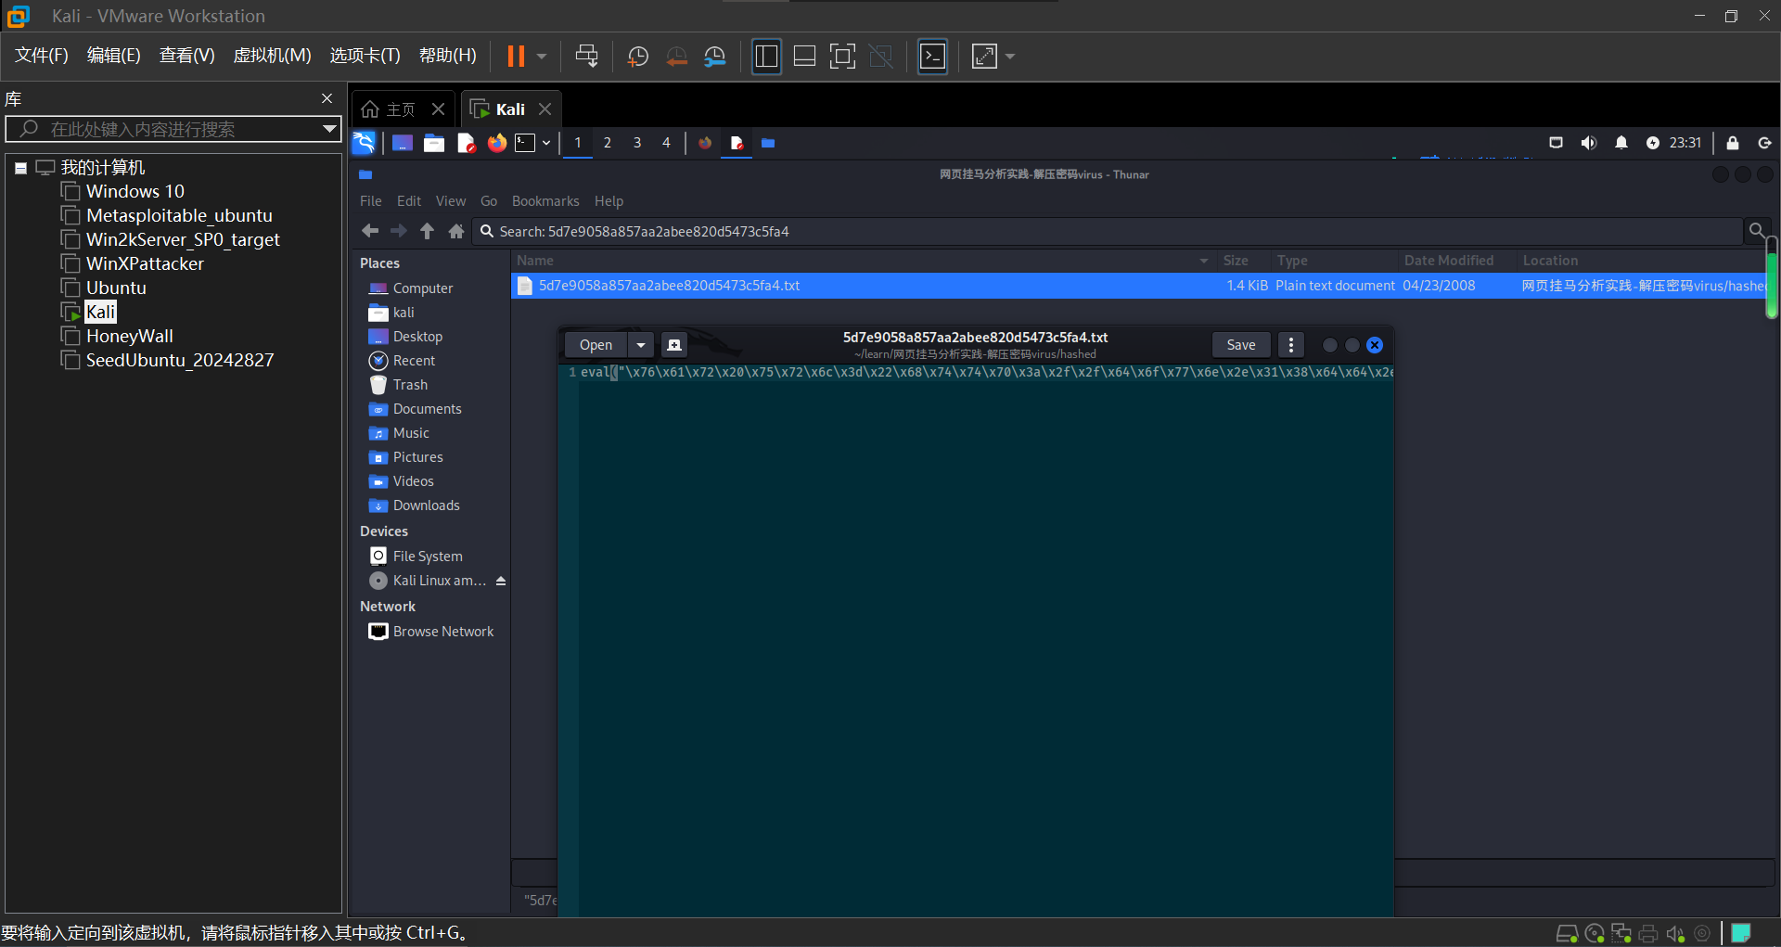The width and height of the screenshot is (1781, 947).
Task: Revert the VM to its previous snapshot
Action: coord(677,57)
